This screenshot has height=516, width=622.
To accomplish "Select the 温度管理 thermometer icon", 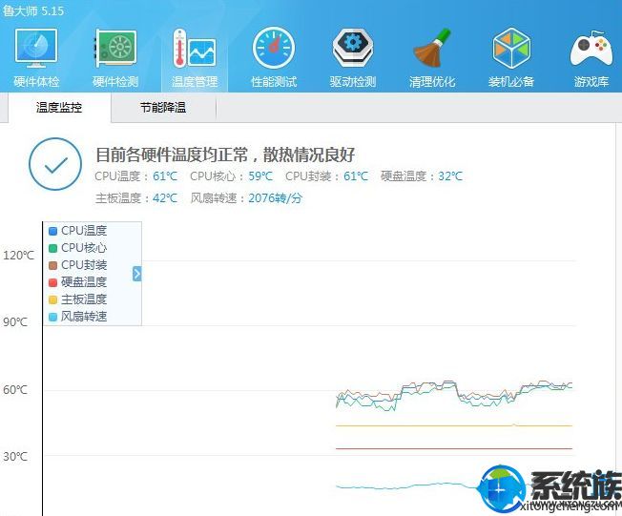I will point(195,57).
